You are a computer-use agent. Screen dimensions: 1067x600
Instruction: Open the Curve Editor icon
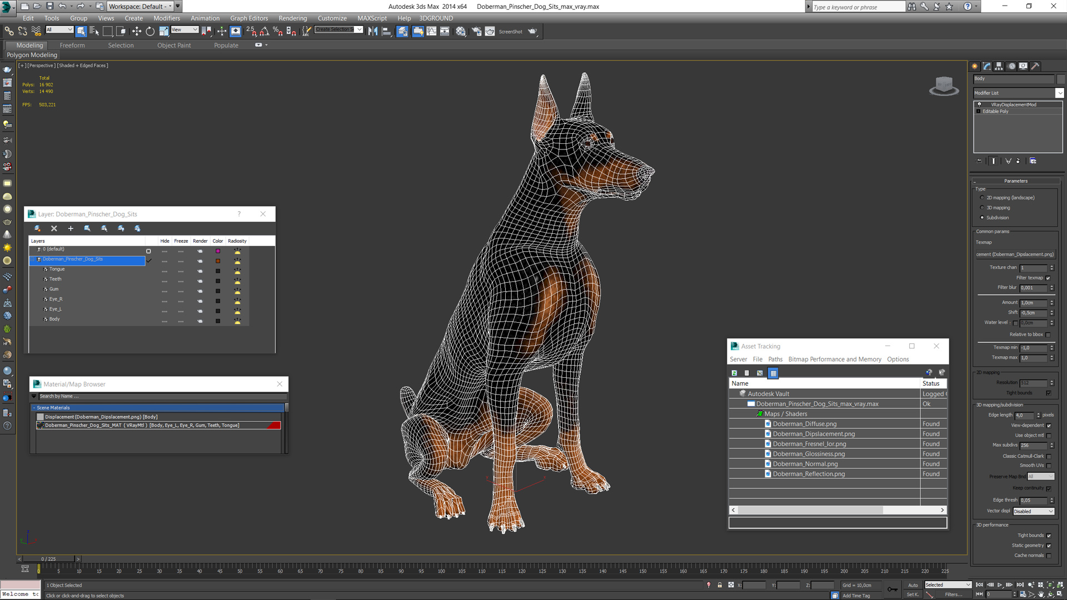click(431, 31)
